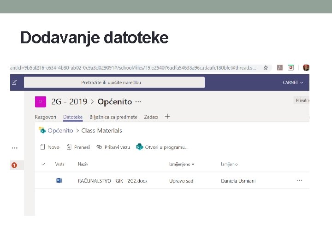332x249 pixels.
Task: Open the PDF extension icon in browser toolbar
Action: click(x=280, y=67)
